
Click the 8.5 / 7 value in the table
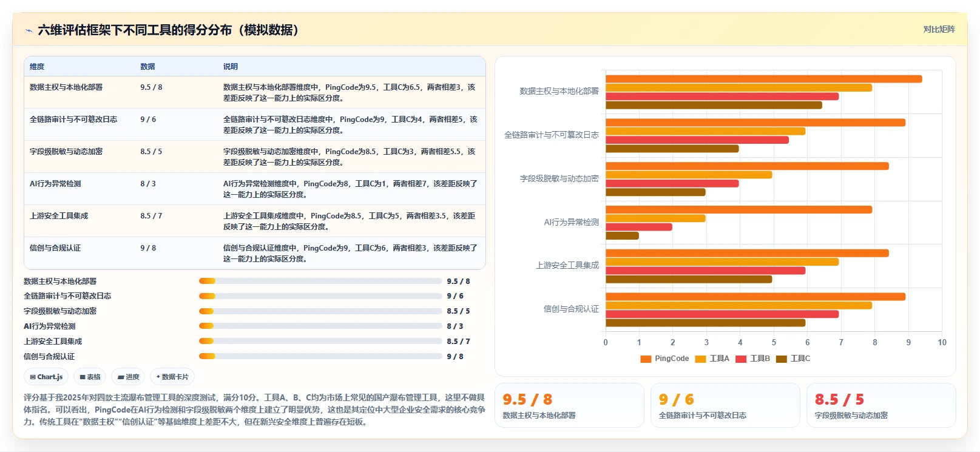[151, 216]
